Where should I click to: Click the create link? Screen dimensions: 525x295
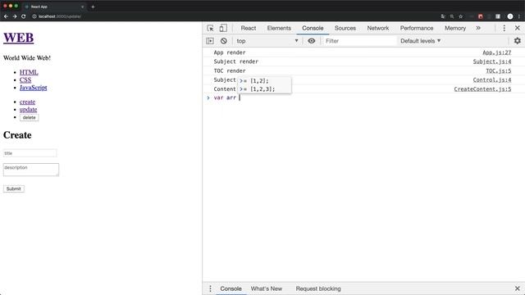[27, 102]
